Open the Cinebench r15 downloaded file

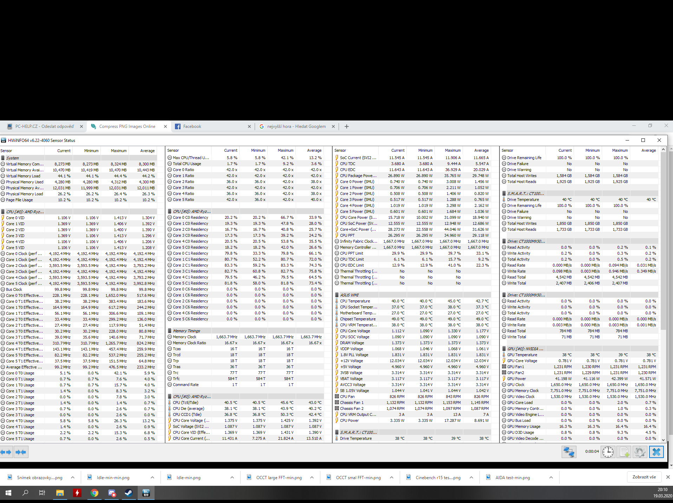pos(438,477)
